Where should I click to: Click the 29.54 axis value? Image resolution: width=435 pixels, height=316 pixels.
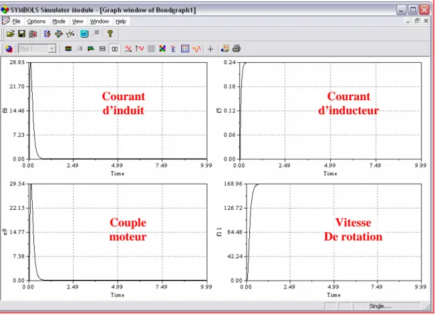pyautogui.click(x=17, y=184)
